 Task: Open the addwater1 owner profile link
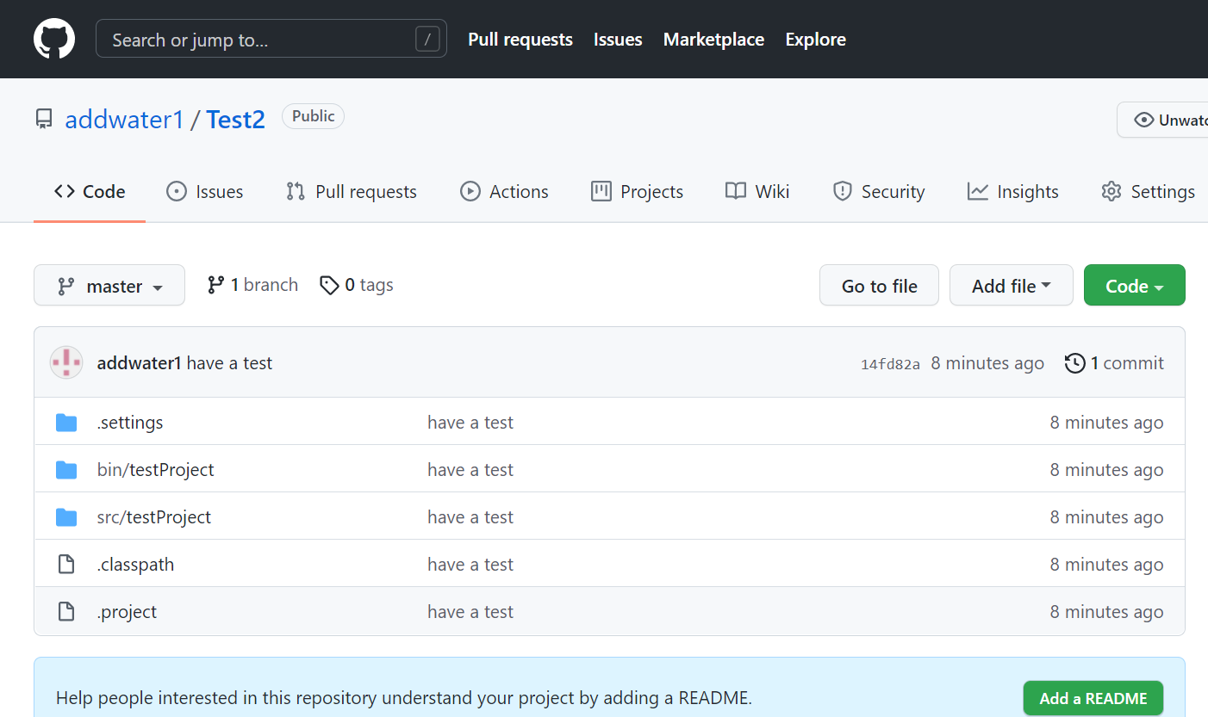point(124,119)
